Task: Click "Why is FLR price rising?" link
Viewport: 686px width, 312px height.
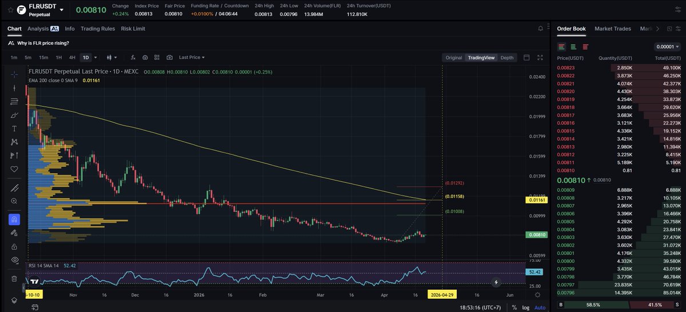Action: click(45, 43)
